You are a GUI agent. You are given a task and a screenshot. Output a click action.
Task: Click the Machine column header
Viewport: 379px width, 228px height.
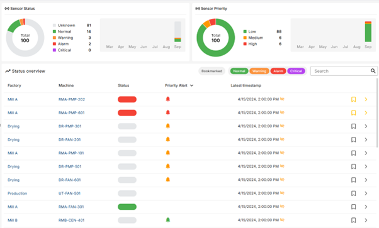(66, 85)
